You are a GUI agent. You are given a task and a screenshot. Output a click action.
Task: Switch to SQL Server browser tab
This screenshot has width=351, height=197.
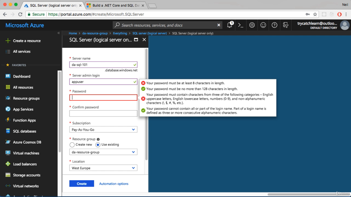pos(53,5)
